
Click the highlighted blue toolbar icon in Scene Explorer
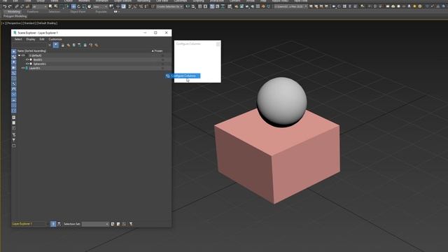(56, 45)
